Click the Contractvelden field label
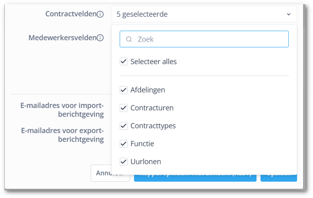This screenshot has height=198, width=313. (70, 15)
